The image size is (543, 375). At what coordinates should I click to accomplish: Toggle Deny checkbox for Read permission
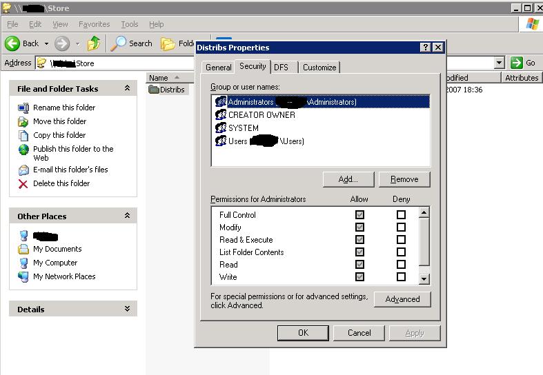[x=401, y=265]
